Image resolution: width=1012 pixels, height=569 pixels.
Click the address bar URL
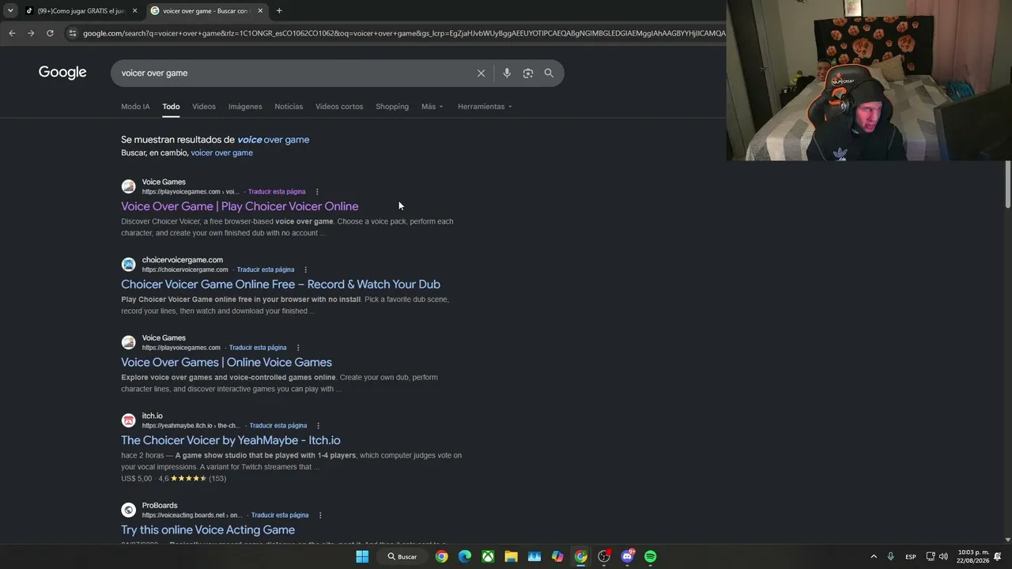pyautogui.click(x=403, y=33)
